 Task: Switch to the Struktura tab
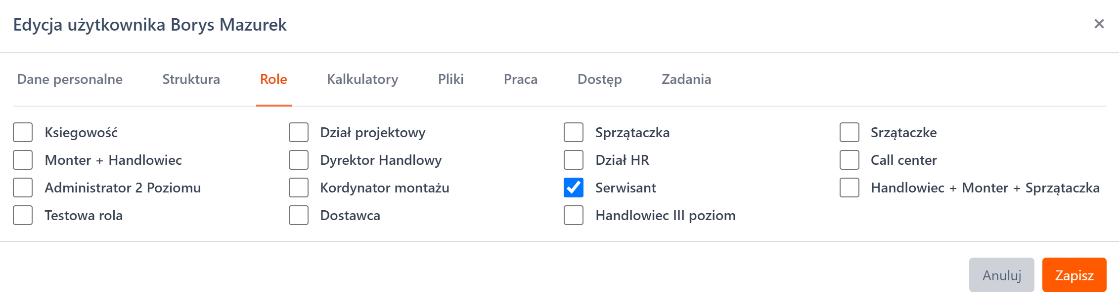tap(191, 79)
